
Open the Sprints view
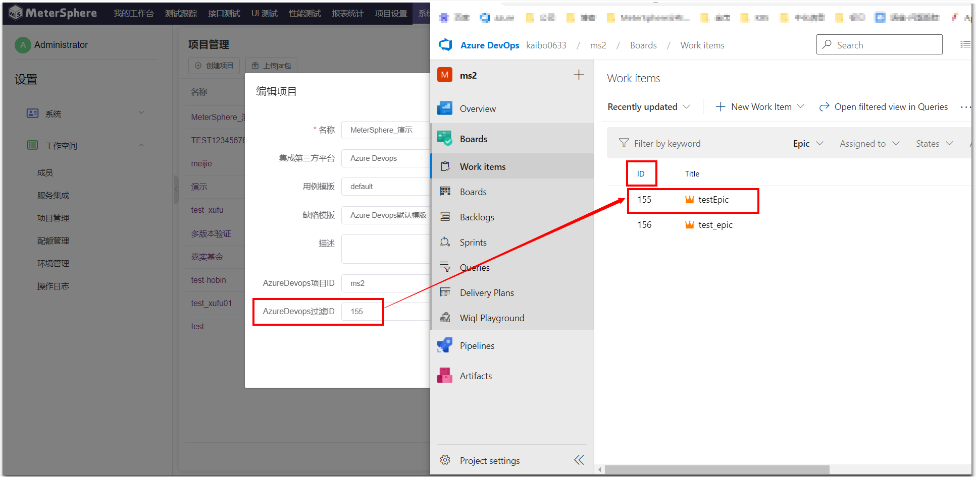pos(473,242)
